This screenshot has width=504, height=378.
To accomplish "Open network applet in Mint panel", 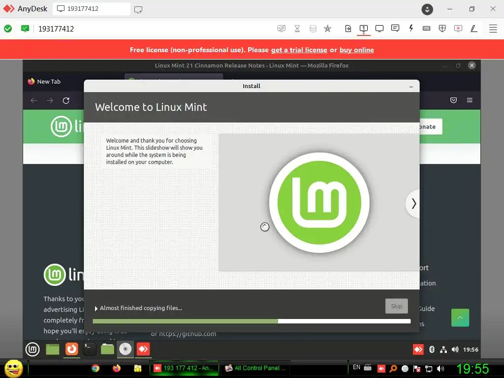I will click(443, 349).
